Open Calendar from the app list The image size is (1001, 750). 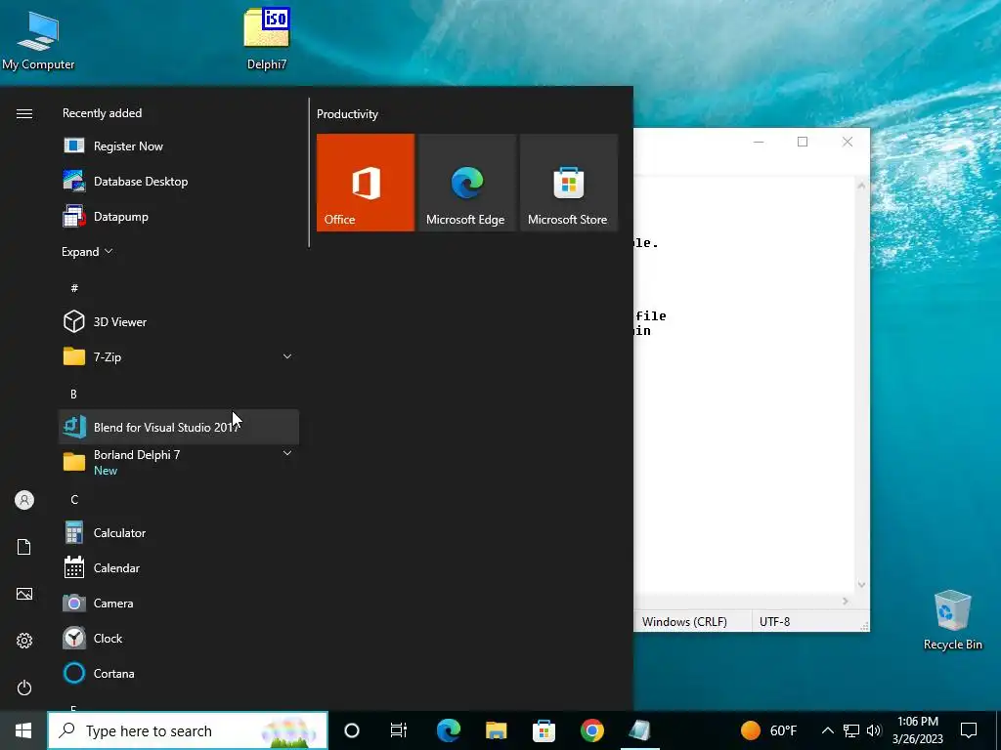pyautogui.click(x=178, y=567)
